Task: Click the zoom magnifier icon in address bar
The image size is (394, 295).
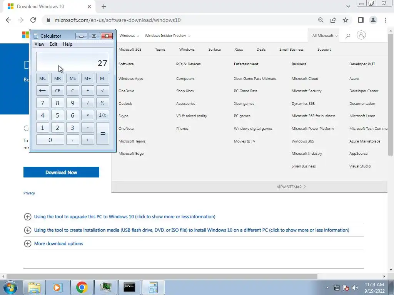Action: click(x=321, y=20)
